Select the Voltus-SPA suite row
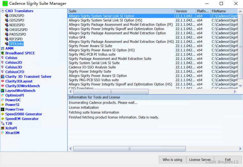Viewport: 243px width, 167px height. pos(153,37)
